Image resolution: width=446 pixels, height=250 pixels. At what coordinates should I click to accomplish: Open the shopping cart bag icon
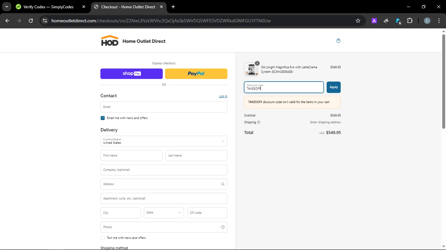pyautogui.click(x=338, y=41)
